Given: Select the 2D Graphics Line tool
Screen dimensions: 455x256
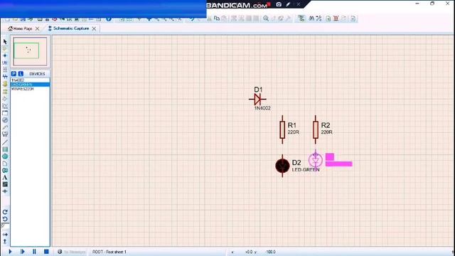Looking at the screenshot, I should (x=5, y=142).
